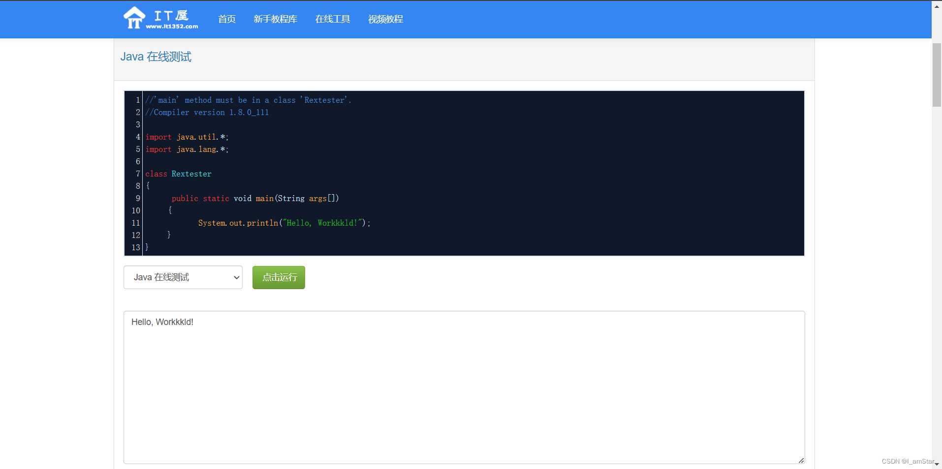This screenshot has width=942, height=469.
Task: Click the scrollbar down arrow
Action: (937, 464)
